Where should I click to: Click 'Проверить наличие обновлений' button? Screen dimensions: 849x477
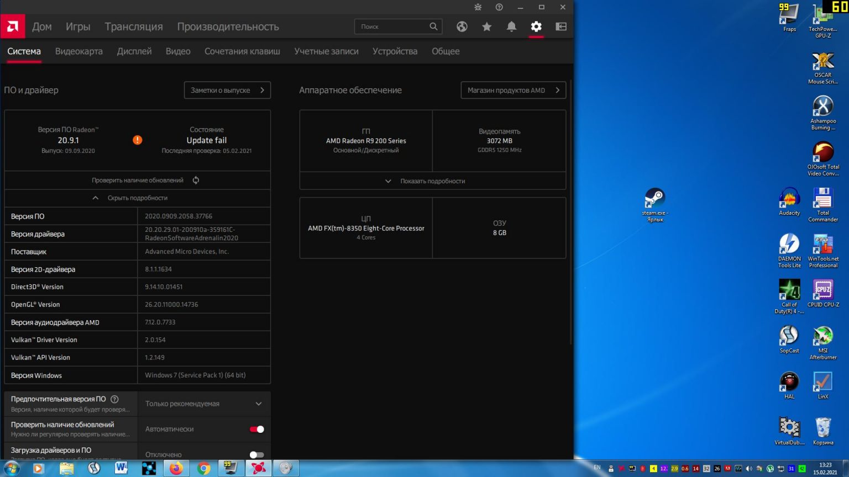click(x=138, y=180)
